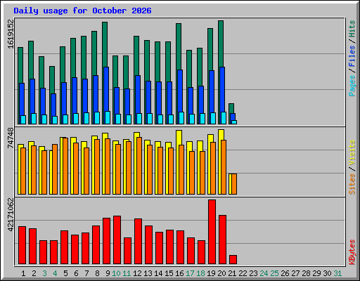This screenshot has width=360, height=281.
Task: Click the 'Daily usage for October 2026' title
Action: pos(82,11)
